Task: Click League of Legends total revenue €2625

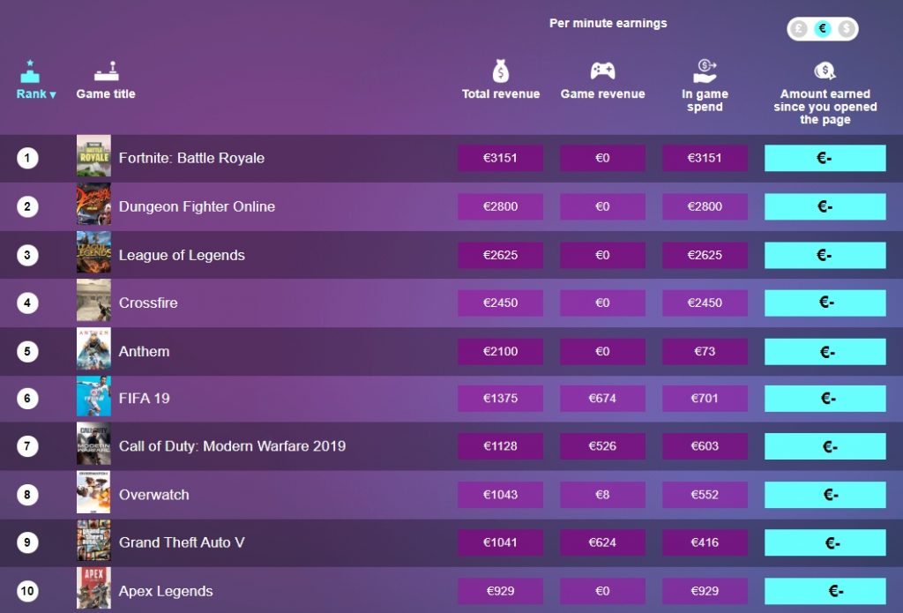Action: 501,255
